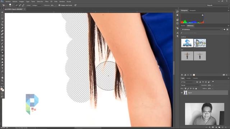Image resolution: width=230 pixels, height=129 pixels.
Task: Select the Move tool
Action: tap(2, 12)
